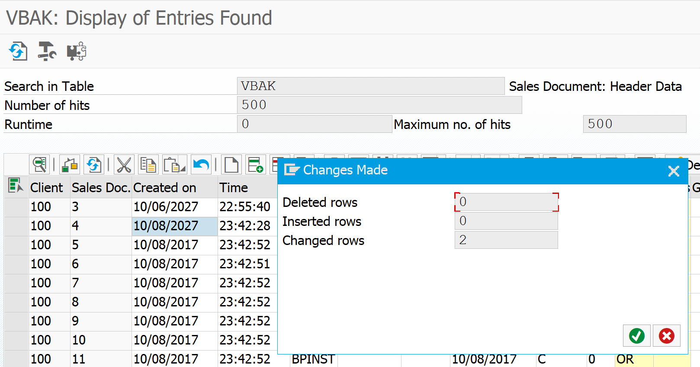700x367 pixels.
Task: Cancel the dialog with red X button
Action: [x=667, y=336]
